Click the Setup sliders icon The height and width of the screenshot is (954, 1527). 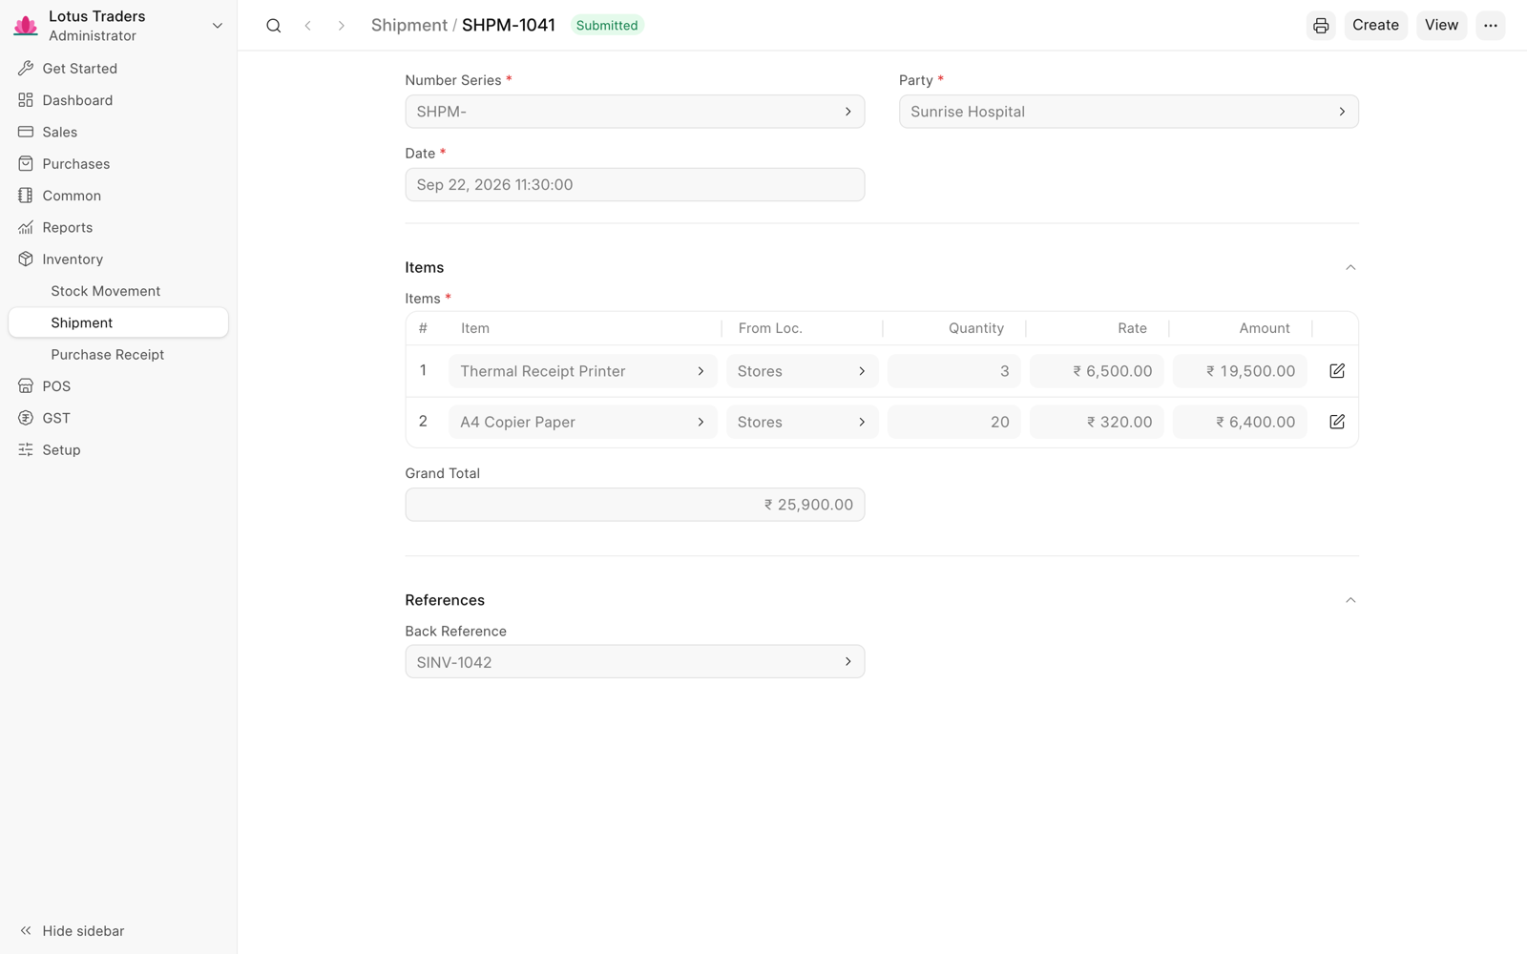pyautogui.click(x=26, y=450)
